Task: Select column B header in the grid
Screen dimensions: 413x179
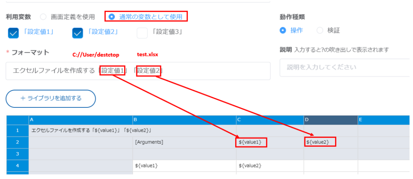Action: 184,119
